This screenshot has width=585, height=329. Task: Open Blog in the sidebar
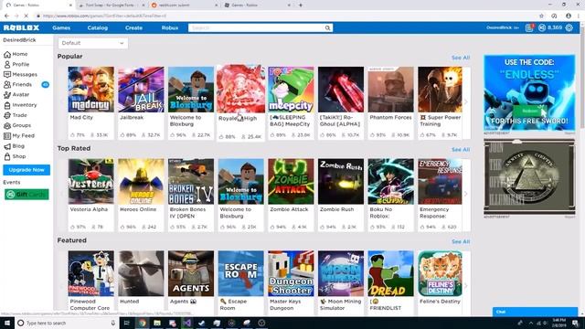pyautogui.click(x=15, y=146)
